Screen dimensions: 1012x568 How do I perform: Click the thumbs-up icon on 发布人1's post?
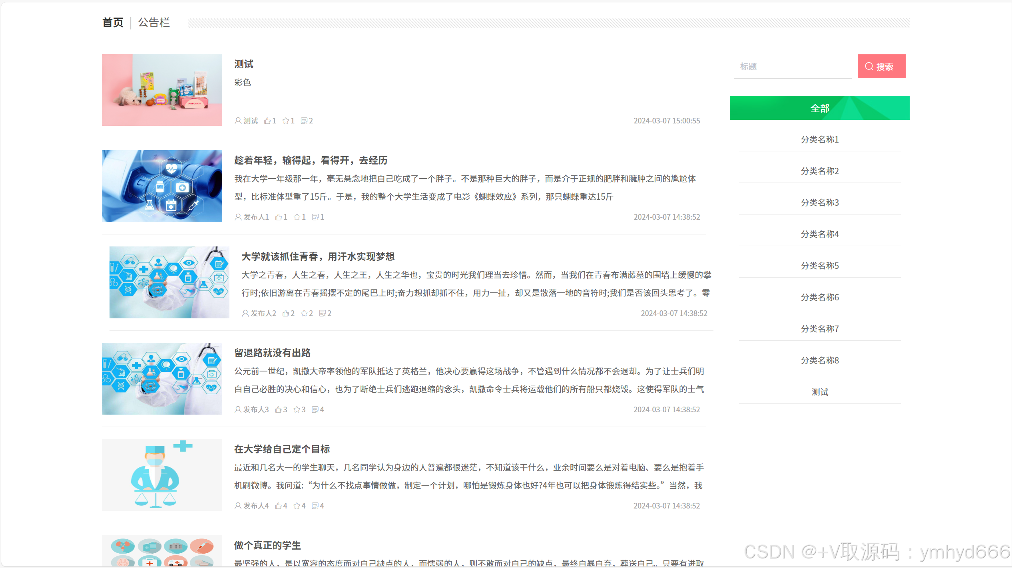[x=278, y=217]
